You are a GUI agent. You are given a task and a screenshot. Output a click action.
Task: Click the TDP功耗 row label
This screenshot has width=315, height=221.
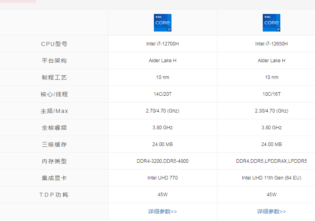(54, 195)
